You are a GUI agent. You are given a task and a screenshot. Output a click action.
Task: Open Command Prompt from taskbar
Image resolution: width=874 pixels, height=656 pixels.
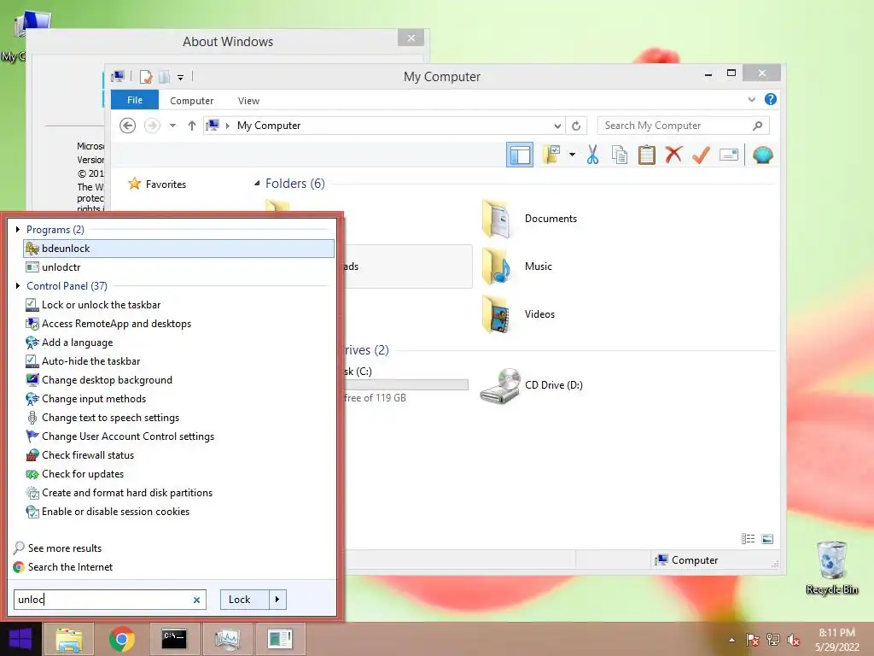174,639
